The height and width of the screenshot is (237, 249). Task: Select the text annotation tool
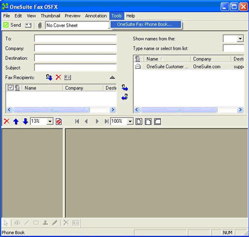(17, 223)
